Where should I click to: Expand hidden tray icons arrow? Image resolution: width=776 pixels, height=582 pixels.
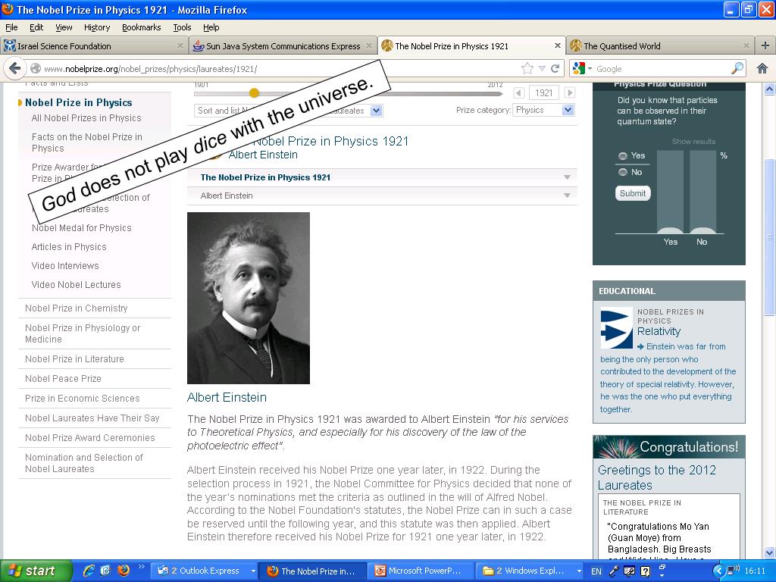click(719, 571)
